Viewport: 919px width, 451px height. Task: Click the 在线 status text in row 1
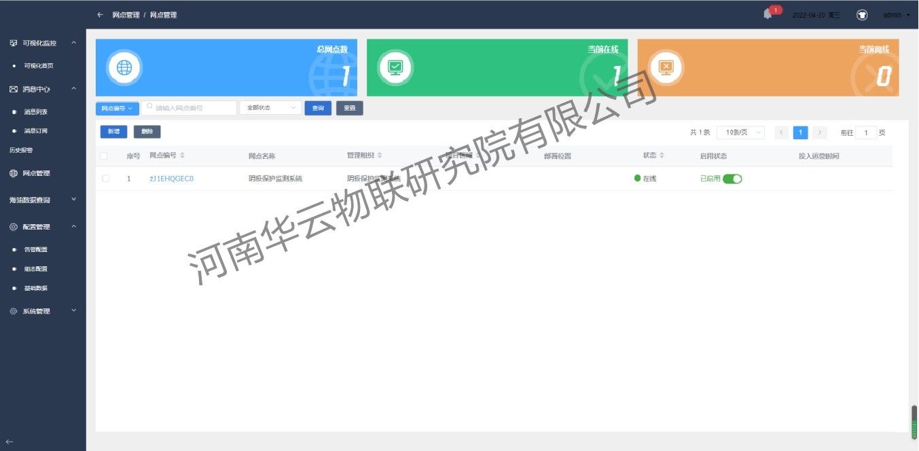click(650, 179)
